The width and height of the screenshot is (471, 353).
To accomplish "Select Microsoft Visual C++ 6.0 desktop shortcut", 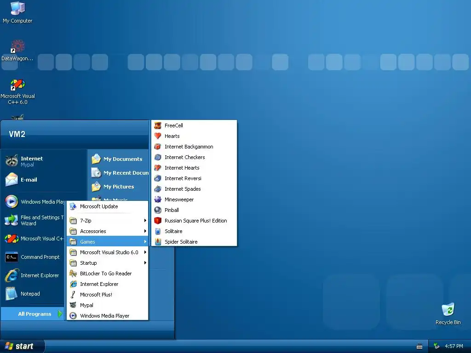I will pos(17,91).
